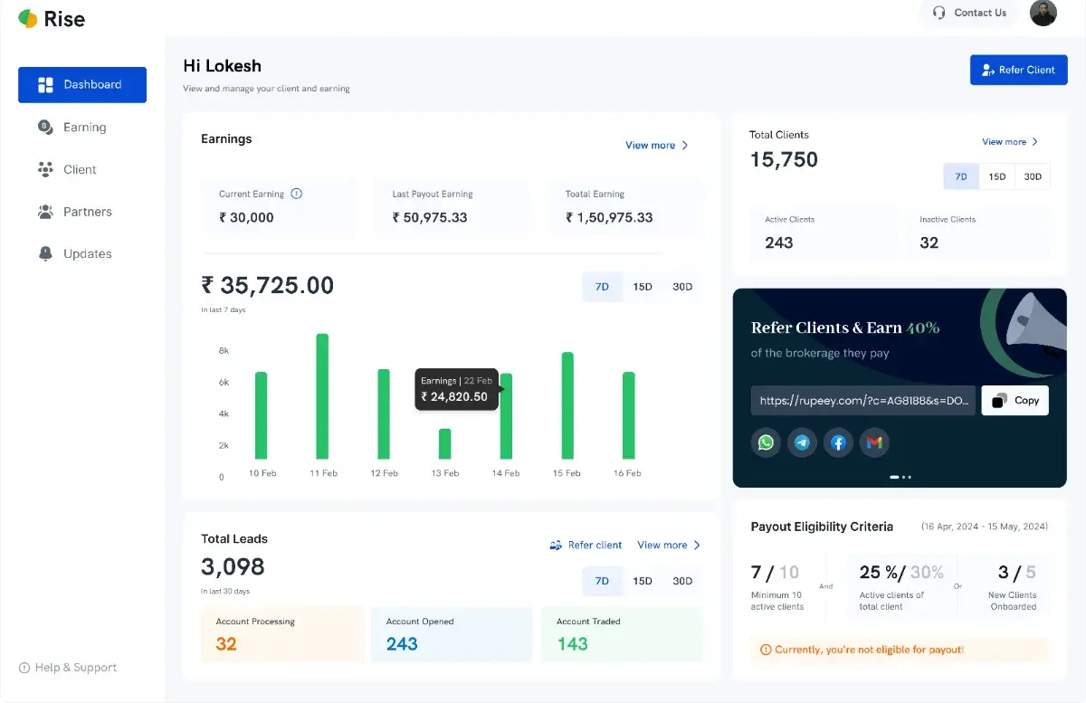Open the Dashboard menu item

click(82, 85)
